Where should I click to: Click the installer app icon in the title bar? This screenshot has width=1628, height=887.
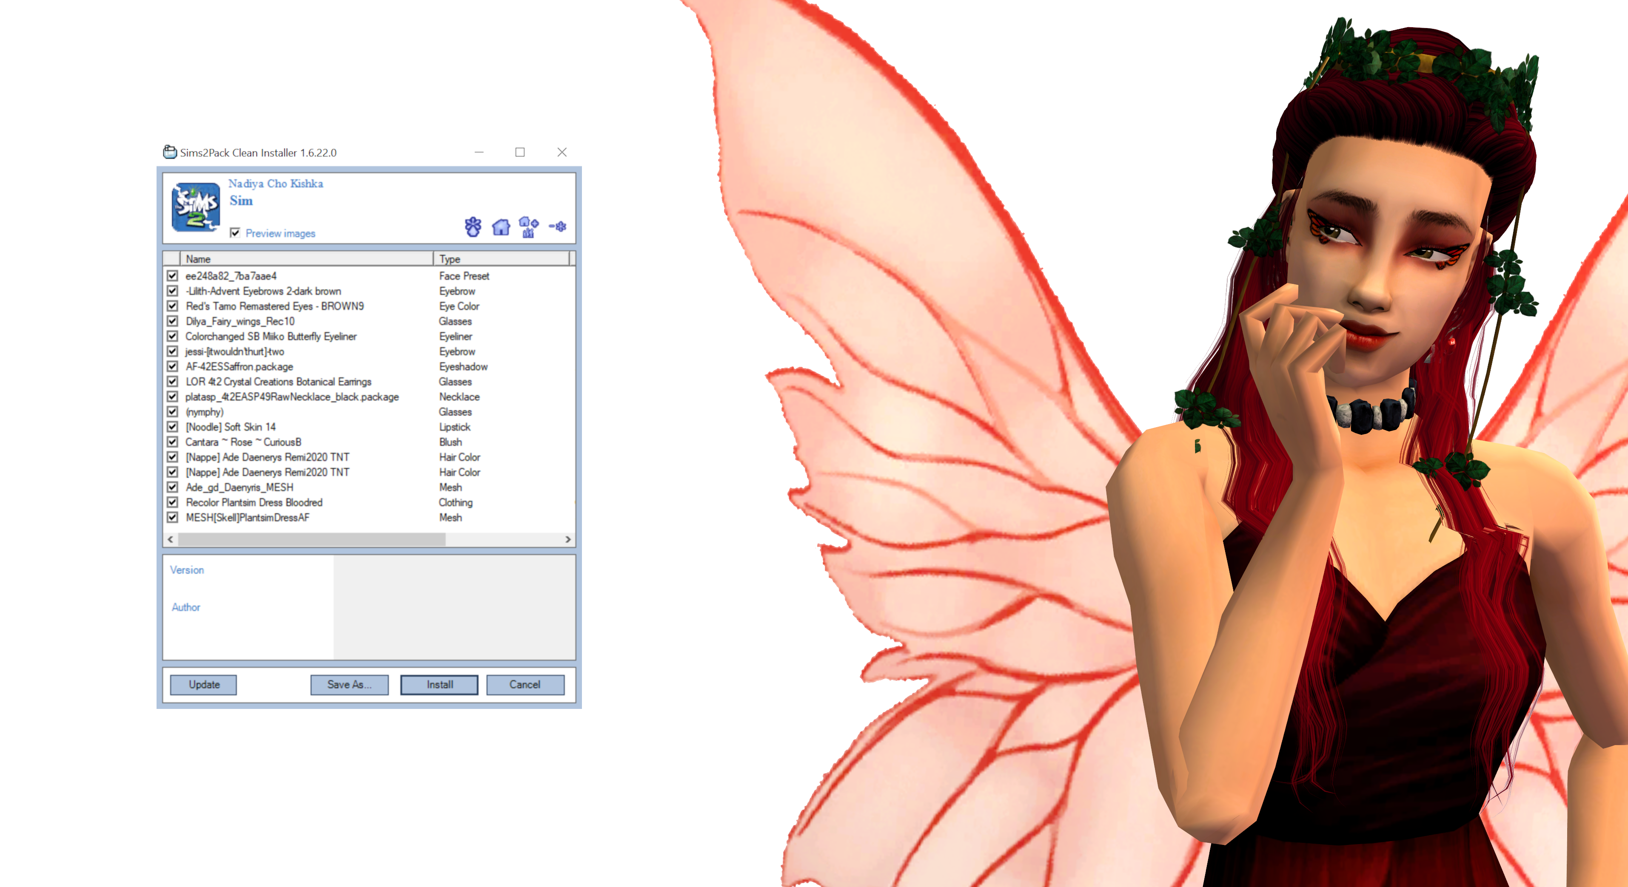(169, 152)
